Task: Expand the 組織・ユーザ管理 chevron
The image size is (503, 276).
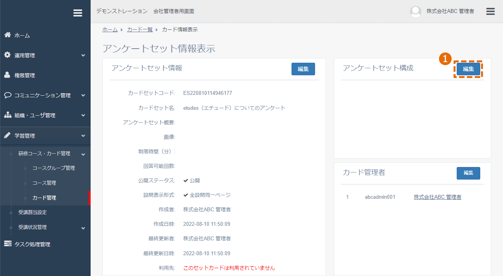Action: coord(83,116)
